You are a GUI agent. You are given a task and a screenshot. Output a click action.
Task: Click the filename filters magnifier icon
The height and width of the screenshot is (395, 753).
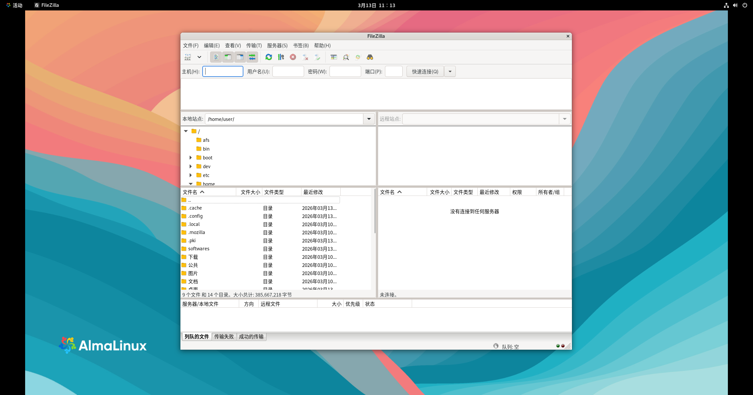346,57
